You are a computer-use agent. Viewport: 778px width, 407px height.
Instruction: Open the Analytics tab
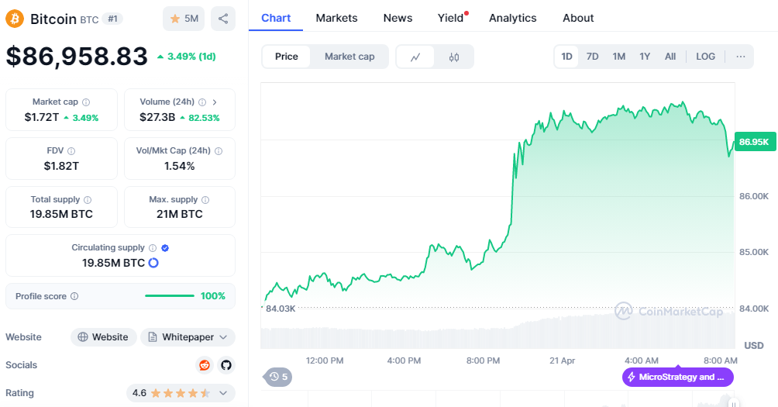(512, 18)
